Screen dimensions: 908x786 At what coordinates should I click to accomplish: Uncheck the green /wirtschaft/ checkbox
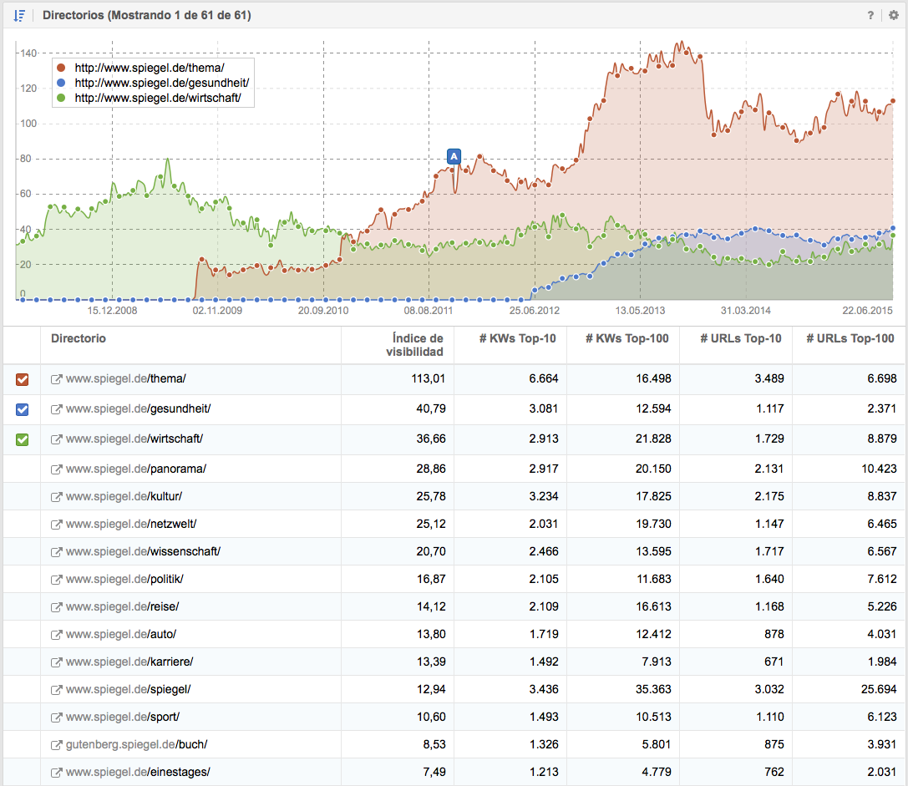coord(23,439)
